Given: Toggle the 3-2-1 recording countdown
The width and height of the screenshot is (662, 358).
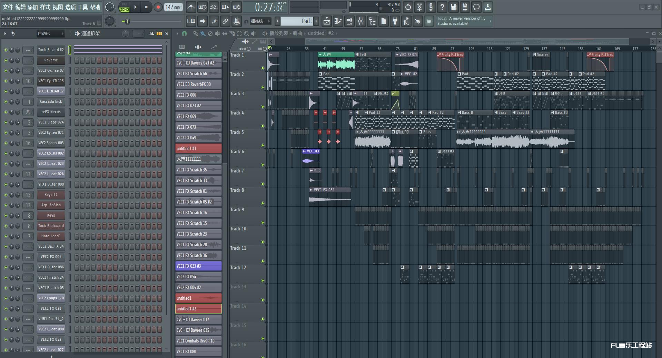Looking at the screenshot, I should [214, 7].
